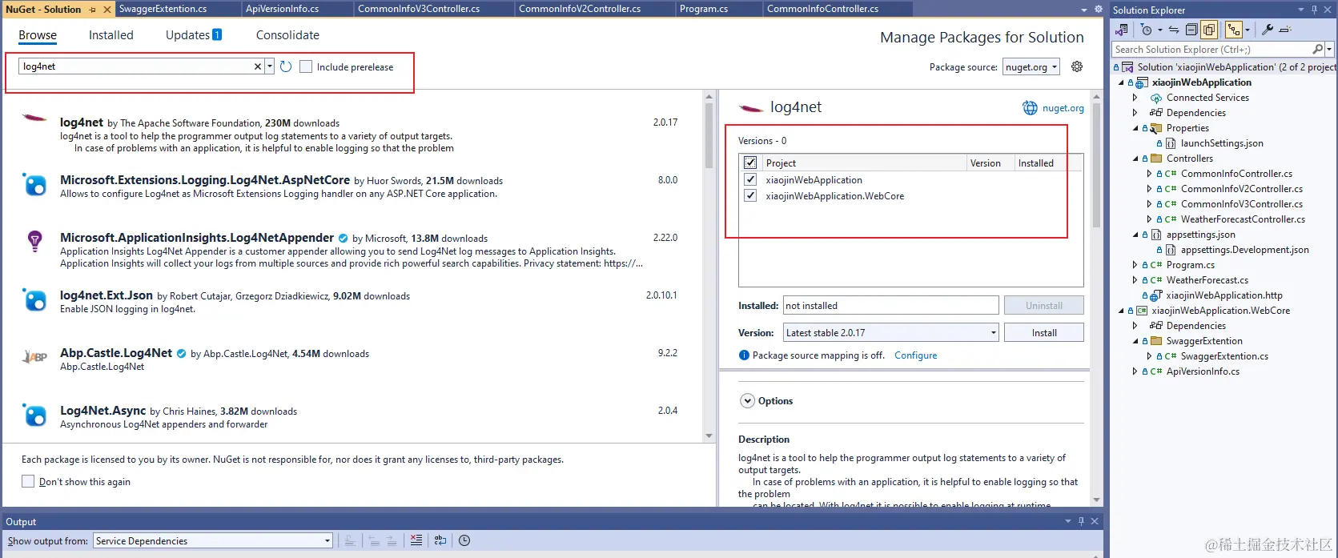Image resolution: width=1338 pixels, height=558 pixels.
Task: Open the Package source nuget.org dropdown
Action: click(x=1031, y=67)
